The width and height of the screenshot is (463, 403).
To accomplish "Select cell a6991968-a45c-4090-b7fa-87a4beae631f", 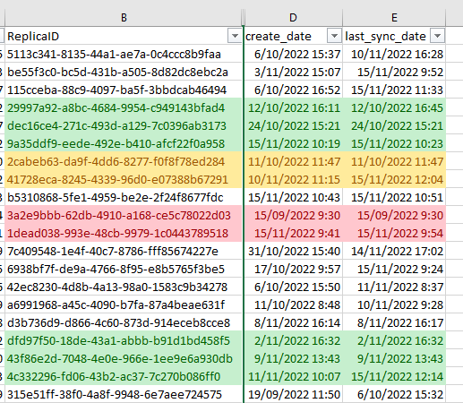I will (x=124, y=304).
